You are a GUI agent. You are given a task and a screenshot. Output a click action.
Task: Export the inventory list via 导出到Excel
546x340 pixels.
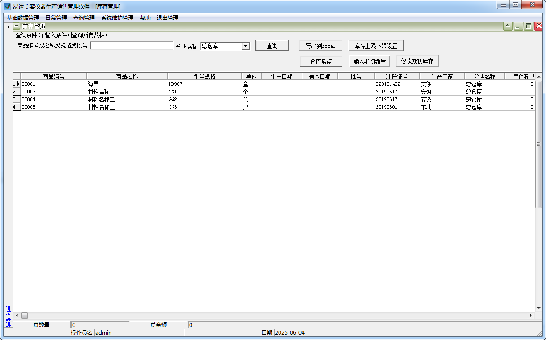click(320, 45)
